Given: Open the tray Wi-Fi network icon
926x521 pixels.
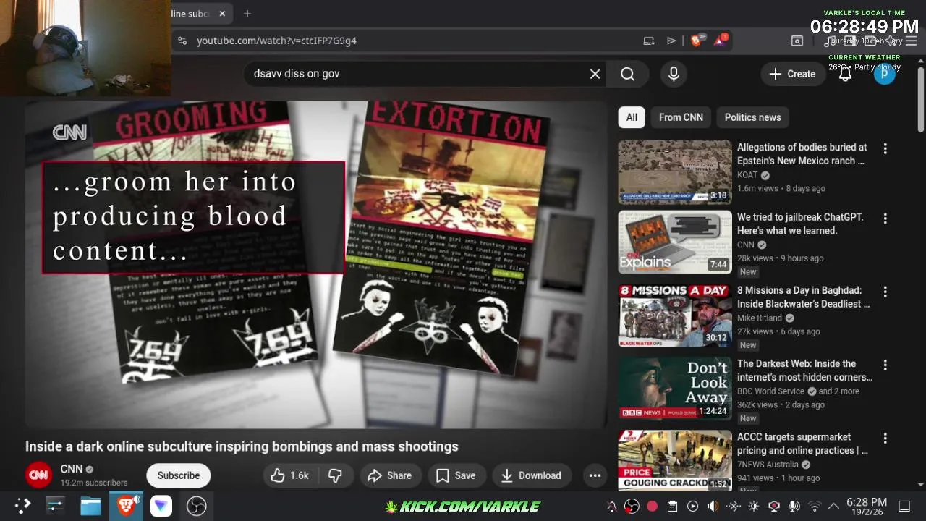Looking at the screenshot, I should coord(815,507).
